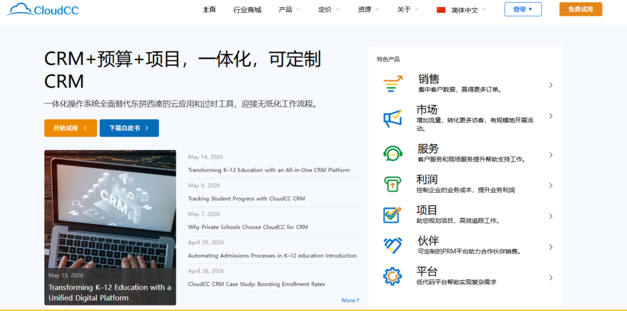Click the 服务 product title
Image resolution: width=627 pixels, height=311 pixels.
428,149
